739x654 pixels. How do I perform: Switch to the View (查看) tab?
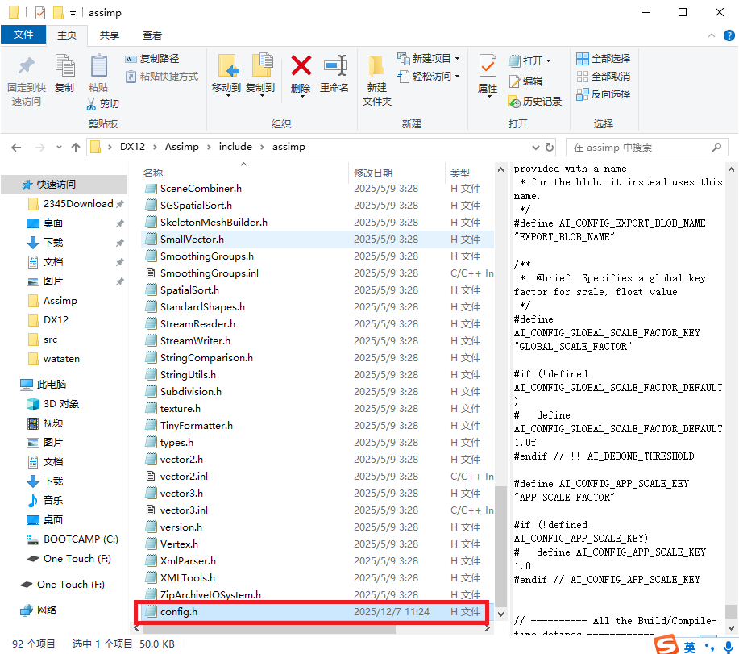point(152,35)
